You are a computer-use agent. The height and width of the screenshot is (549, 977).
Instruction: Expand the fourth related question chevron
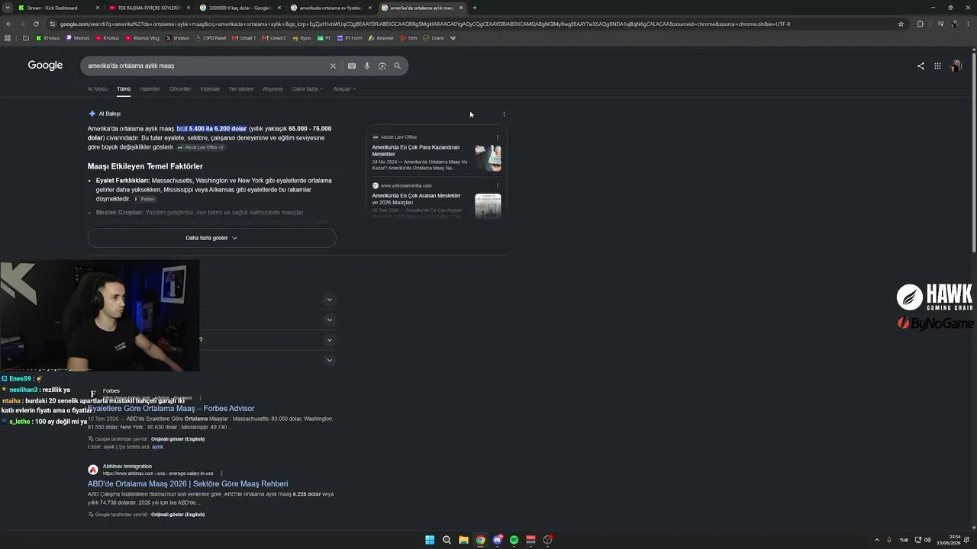[330, 360]
